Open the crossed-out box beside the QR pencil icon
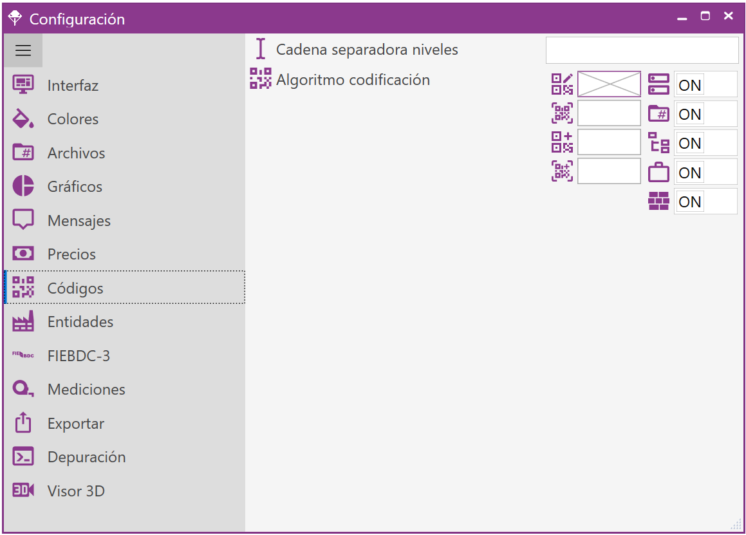Image resolution: width=746 pixels, height=535 pixels. [x=609, y=84]
